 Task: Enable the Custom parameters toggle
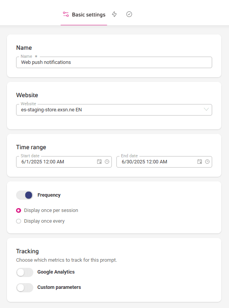point(25,288)
